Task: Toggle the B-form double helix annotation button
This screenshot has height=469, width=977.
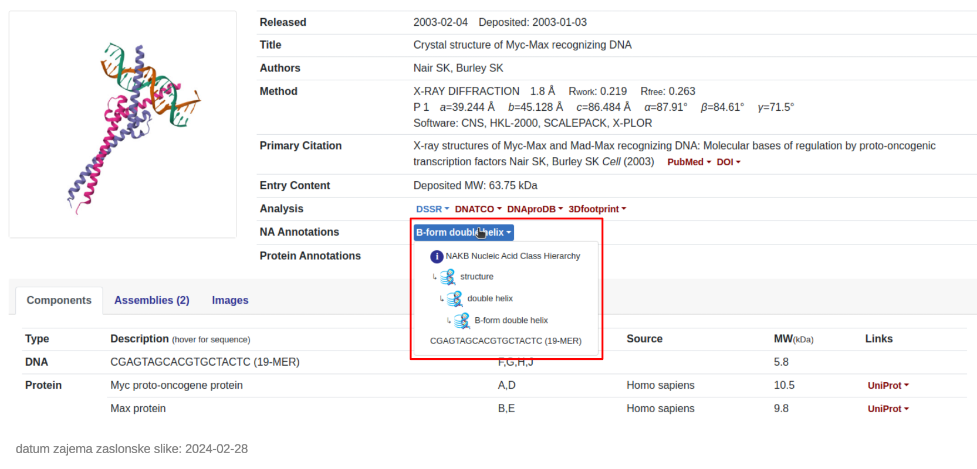Action: pos(464,233)
